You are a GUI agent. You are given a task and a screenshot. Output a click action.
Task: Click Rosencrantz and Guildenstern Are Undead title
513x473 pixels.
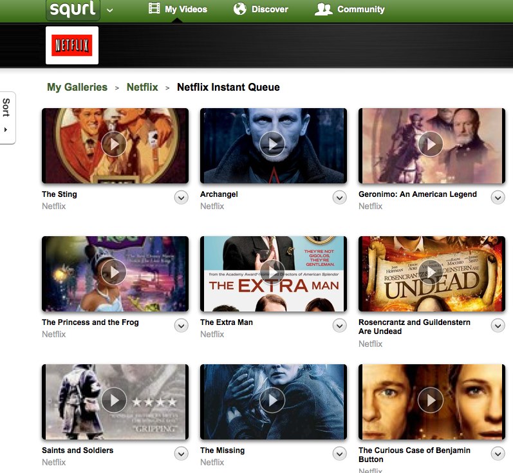(x=414, y=327)
